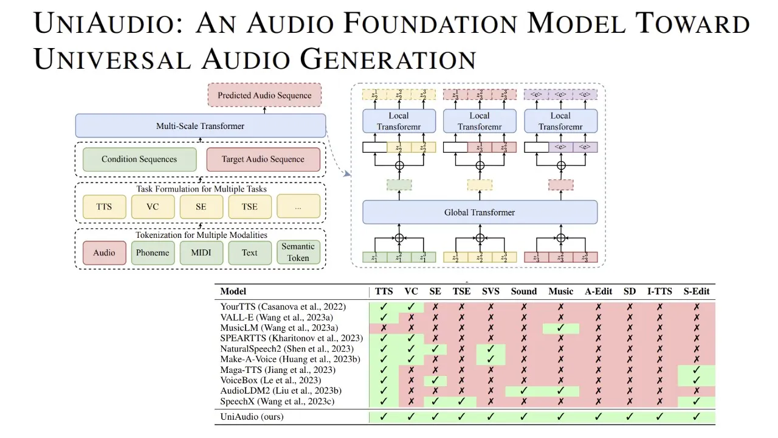Click UniAudio's SD checkmark cell
Image resolution: width=778 pixels, height=438 pixels.
coord(630,417)
